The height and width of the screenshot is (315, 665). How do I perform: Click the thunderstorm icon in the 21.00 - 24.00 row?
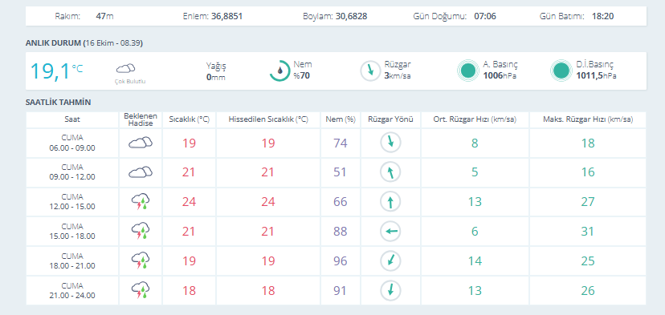pyautogui.click(x=141, y=290)
